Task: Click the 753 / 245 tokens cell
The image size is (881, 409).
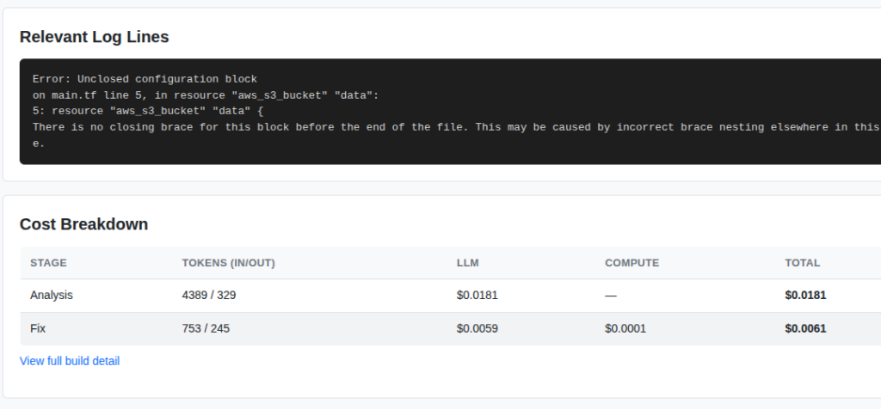Action: pyautogui.click(x=206, y=328)
